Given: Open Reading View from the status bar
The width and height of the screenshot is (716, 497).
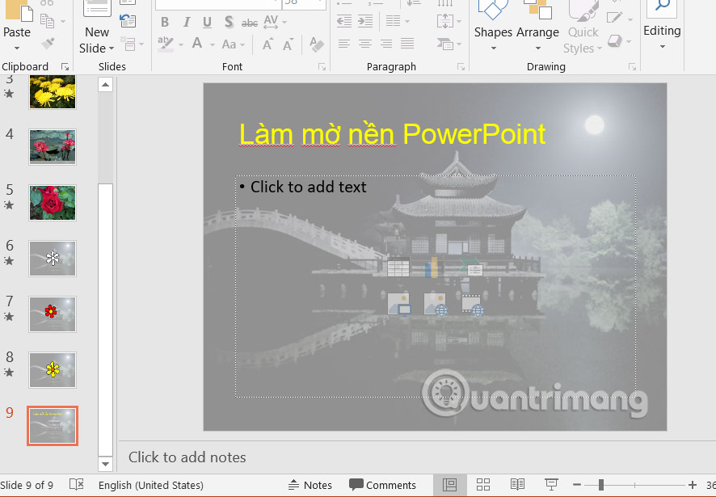Looking at the screenshot, I should click(517, 484).
